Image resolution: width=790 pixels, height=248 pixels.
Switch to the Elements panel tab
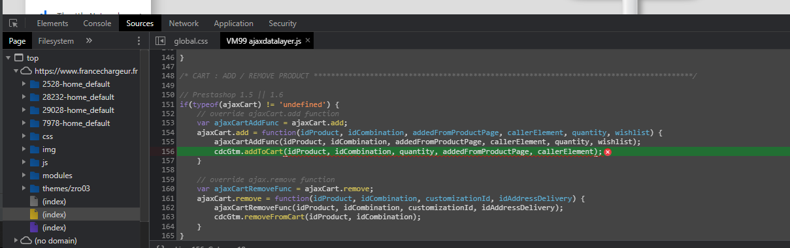52,23
